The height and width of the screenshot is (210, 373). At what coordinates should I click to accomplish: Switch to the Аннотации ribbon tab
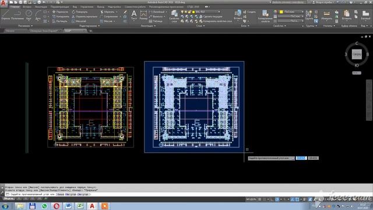click(41, 7)
